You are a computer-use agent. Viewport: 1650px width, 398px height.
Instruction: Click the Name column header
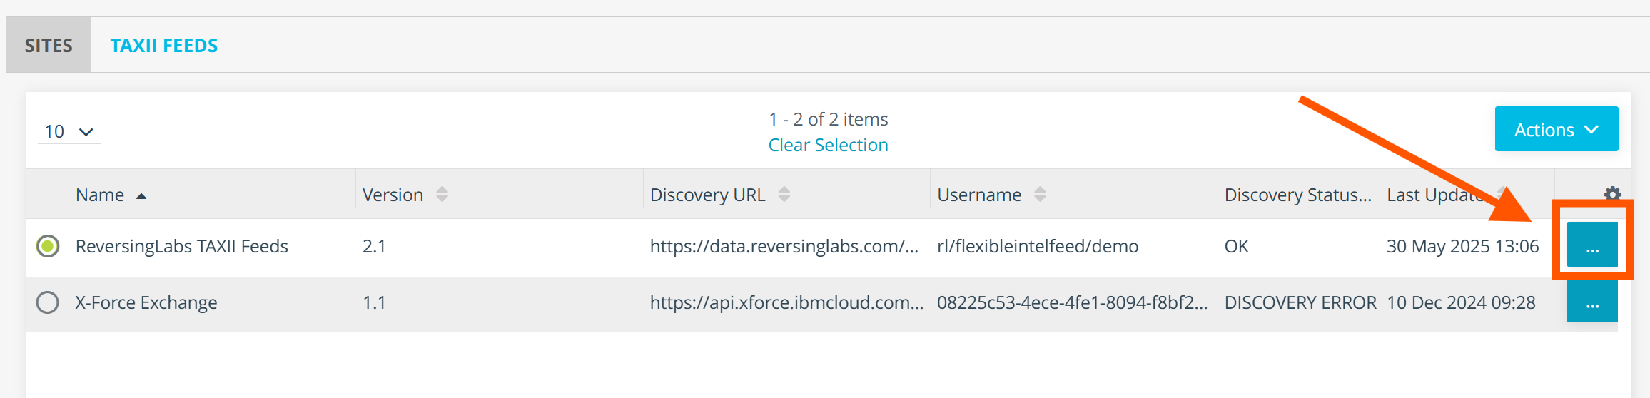100,195
